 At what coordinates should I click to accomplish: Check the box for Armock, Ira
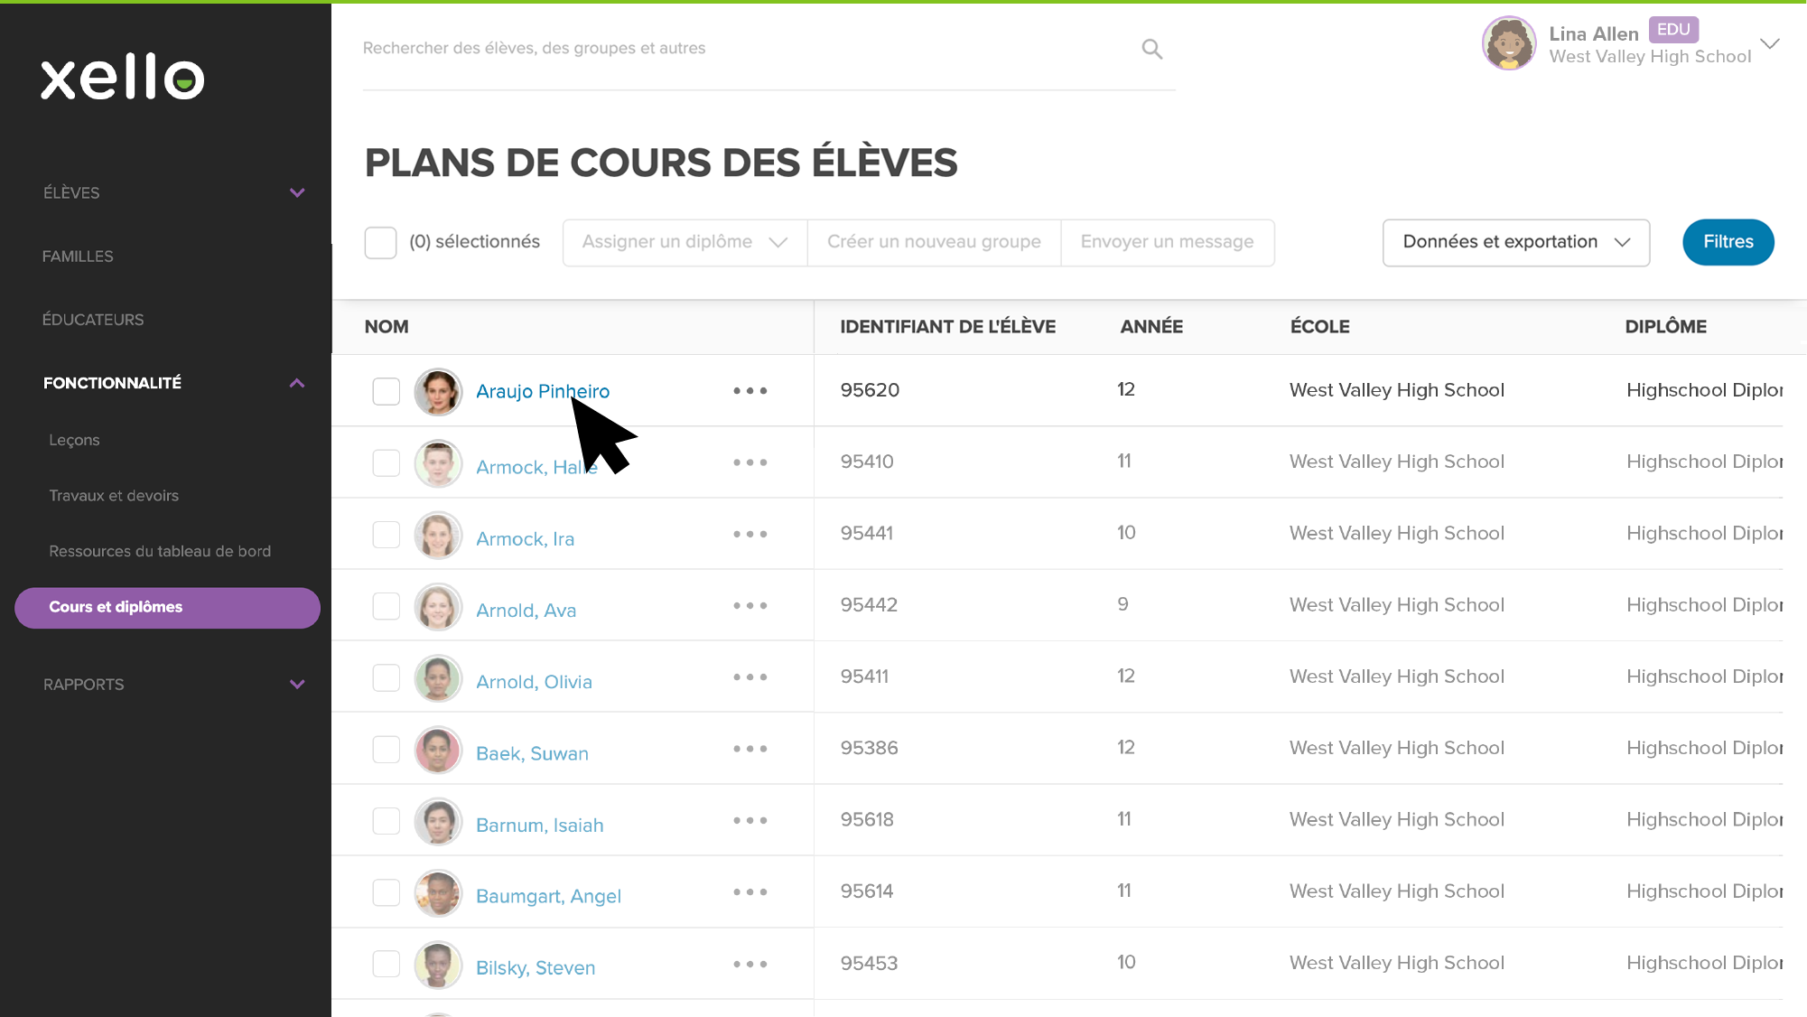click(x=387, y=534)
